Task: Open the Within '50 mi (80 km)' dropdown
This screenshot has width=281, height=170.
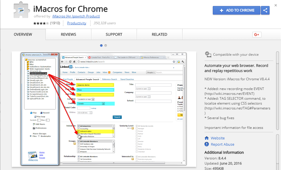Action: pyautogui.click(x=85, y=113)
